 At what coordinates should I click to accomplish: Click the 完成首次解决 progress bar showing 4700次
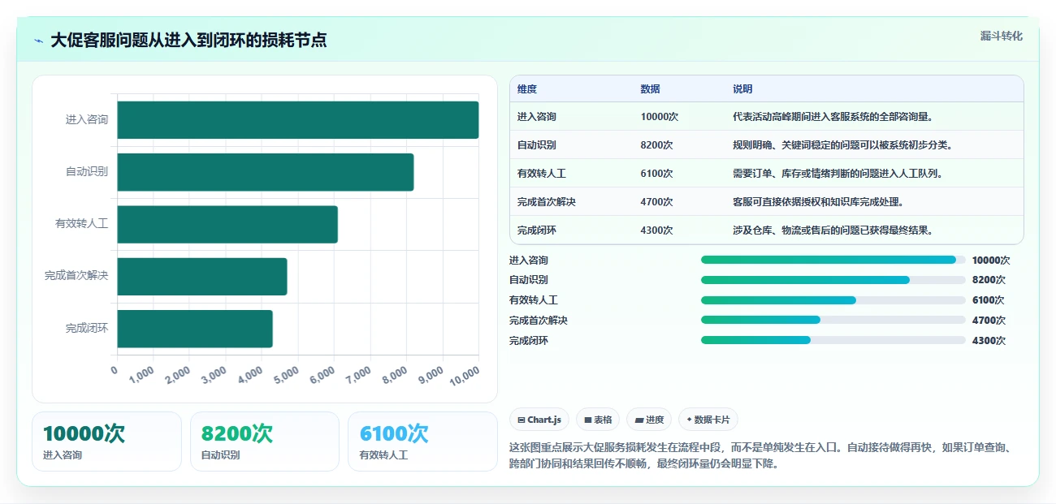[833, 320]
